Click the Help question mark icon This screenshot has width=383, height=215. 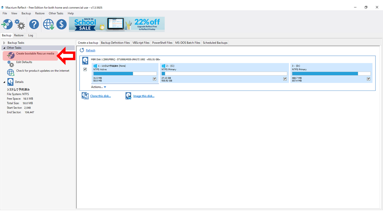click(34, 24)
